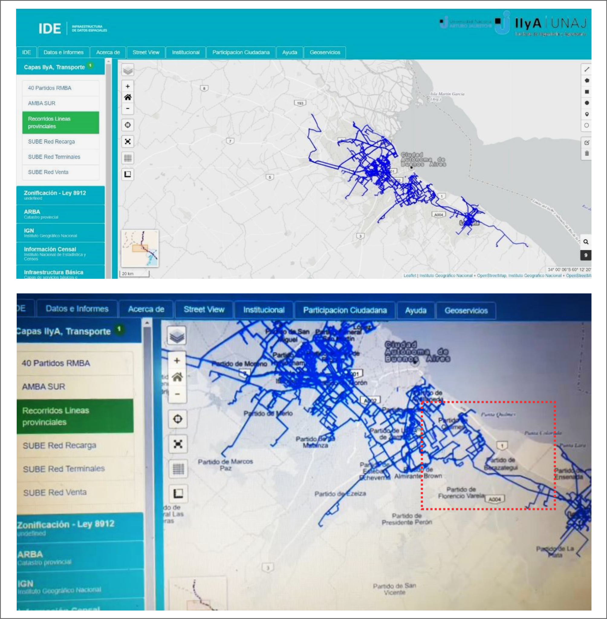Open Datos e Informes tab, upper screenshot
The height and width of the screenshot is (619, 607).
tap(63, 52)
